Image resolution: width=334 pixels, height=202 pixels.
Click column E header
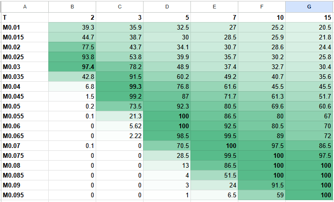(214, 6)
